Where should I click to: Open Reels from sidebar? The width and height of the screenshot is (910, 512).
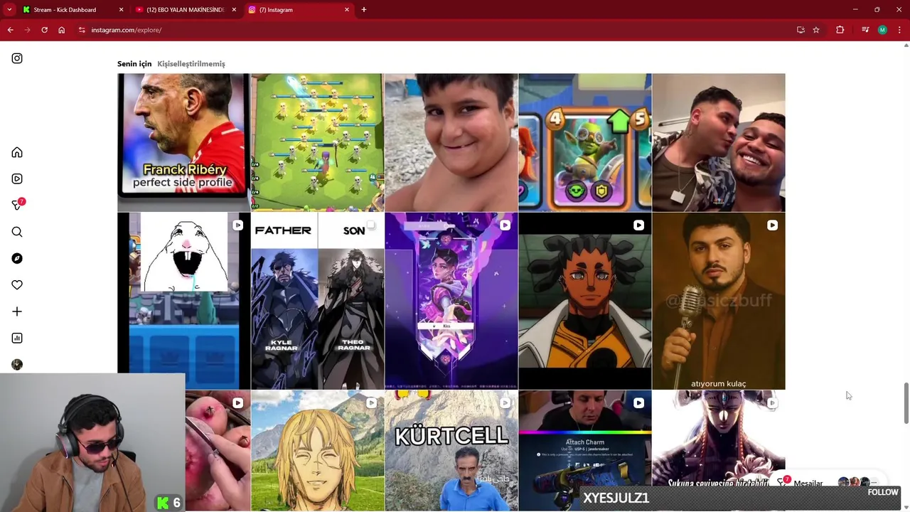point(17,178)
